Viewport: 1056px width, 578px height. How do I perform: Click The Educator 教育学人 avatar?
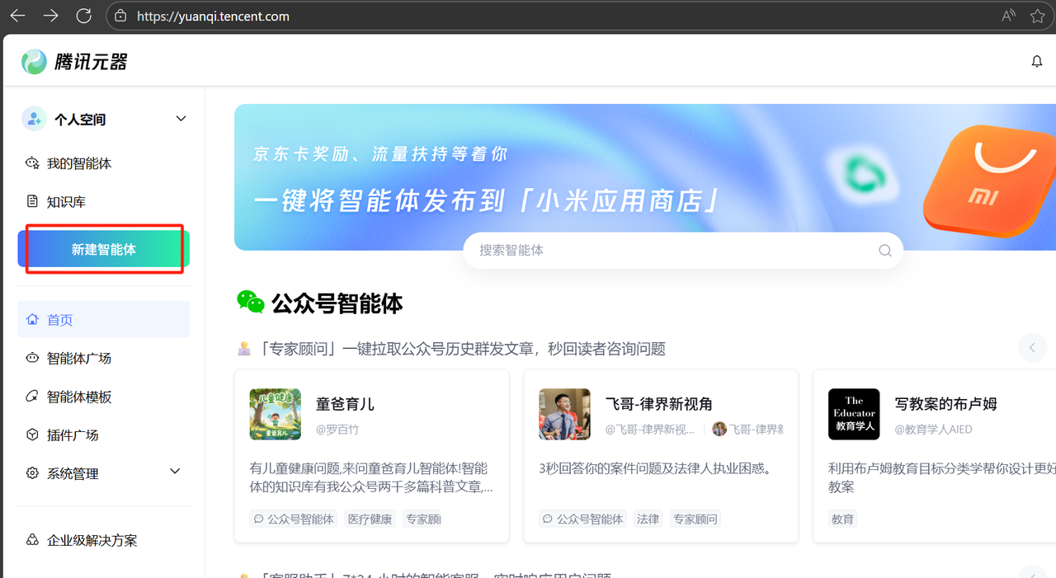click(x=854, y=414)
